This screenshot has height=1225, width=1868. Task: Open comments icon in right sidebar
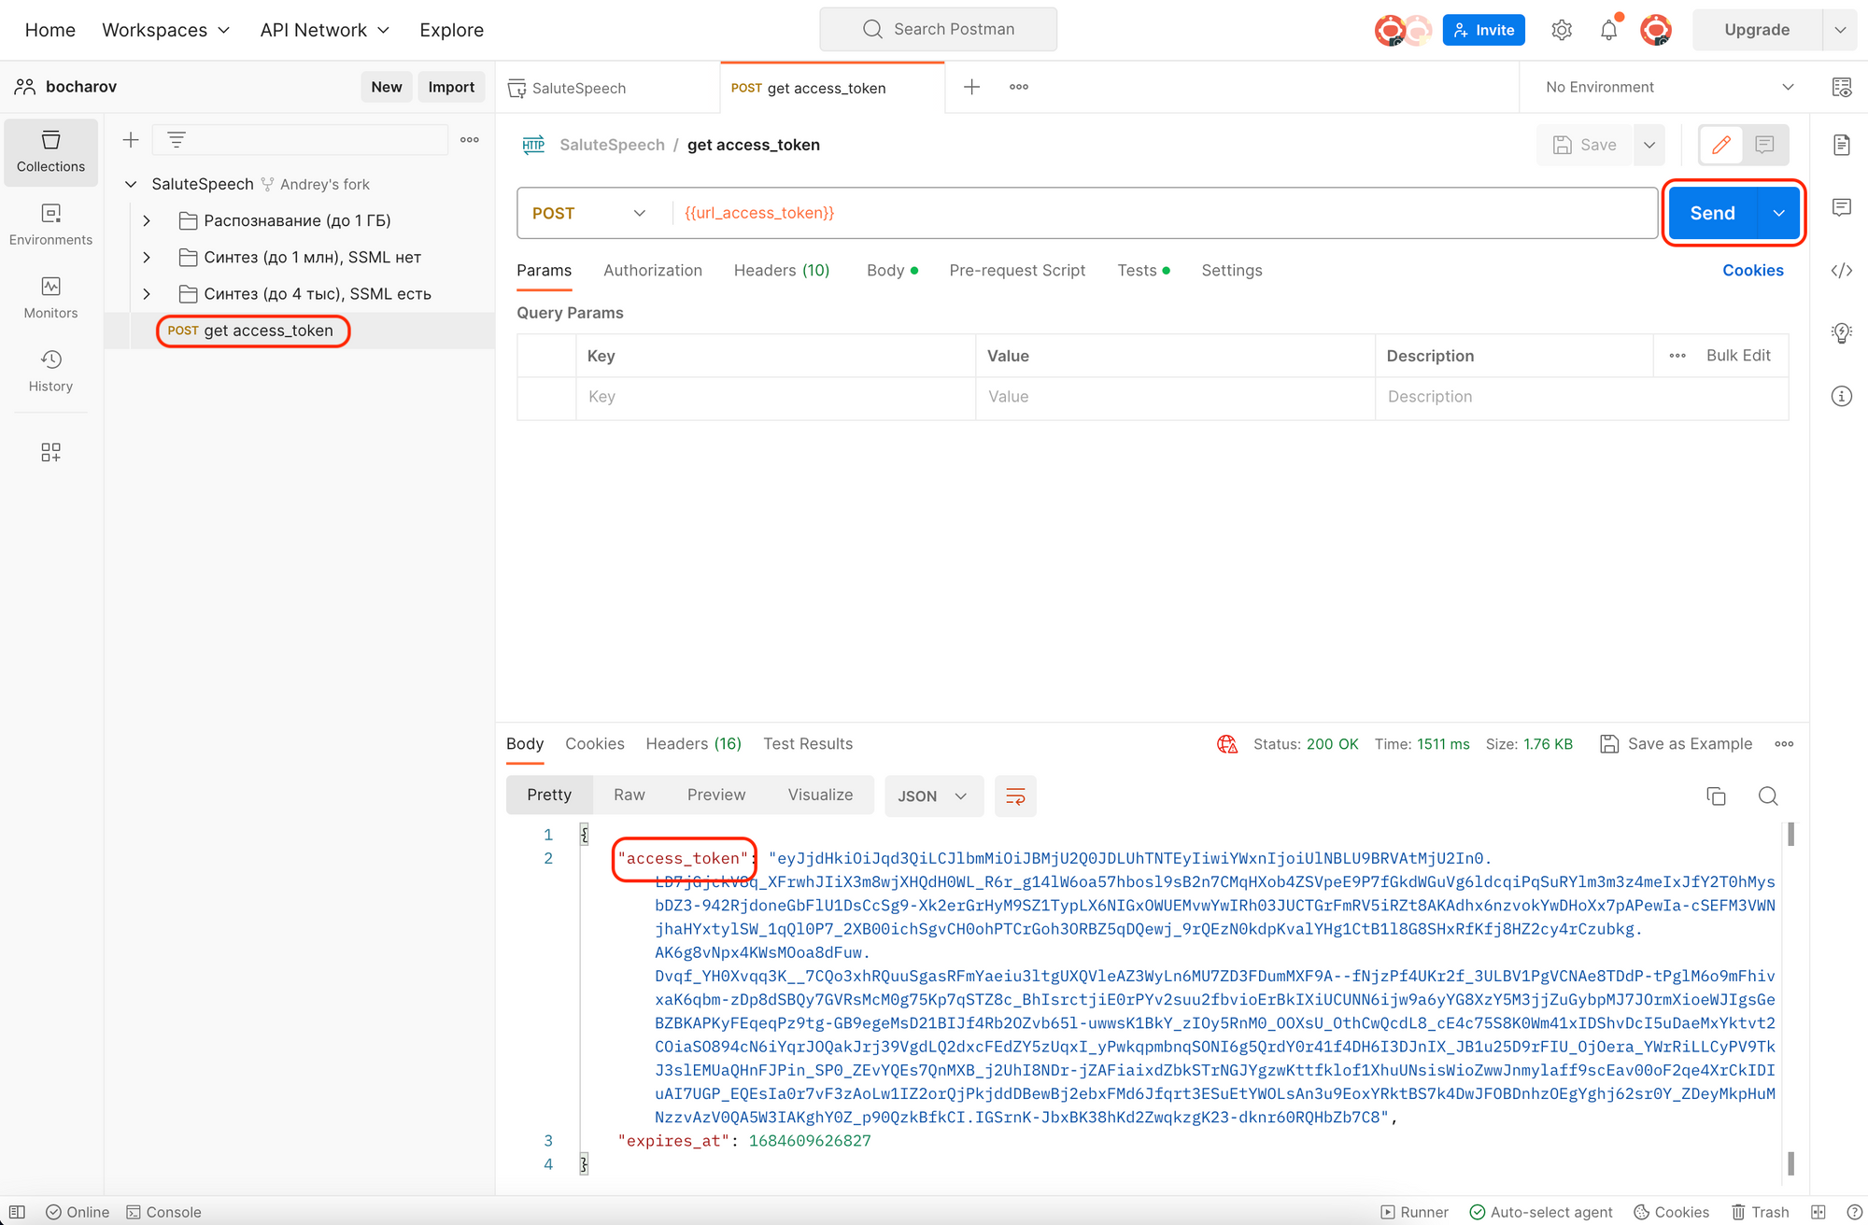(1841, 207)
